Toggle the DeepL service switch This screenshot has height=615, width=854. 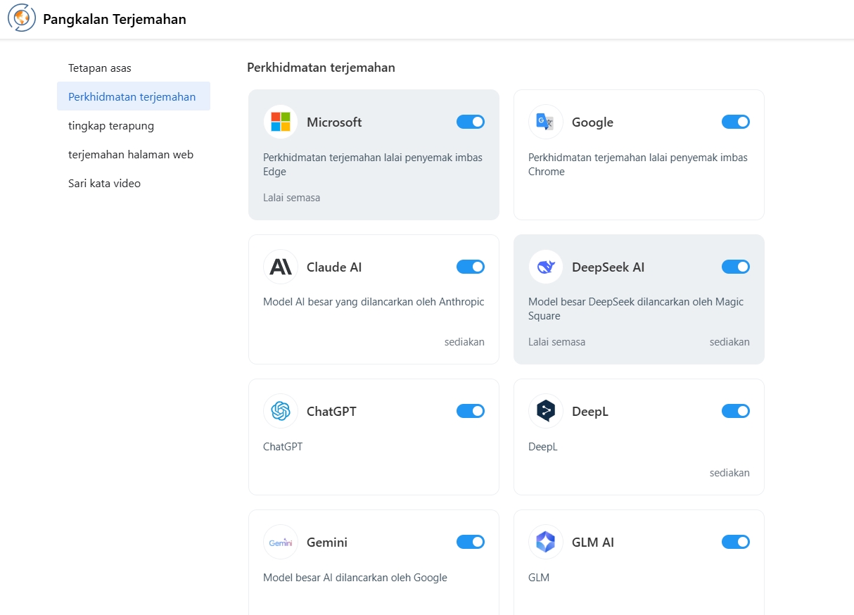point(736,411)
